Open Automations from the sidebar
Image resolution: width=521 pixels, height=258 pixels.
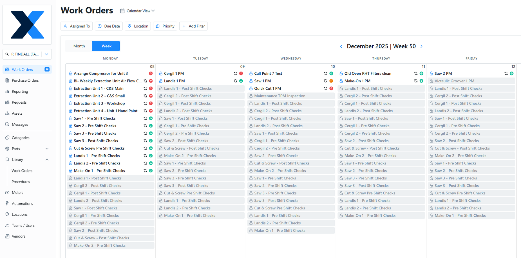tap(22, 203)
